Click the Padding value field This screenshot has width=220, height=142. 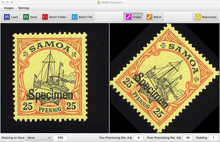tap(213, 138)
